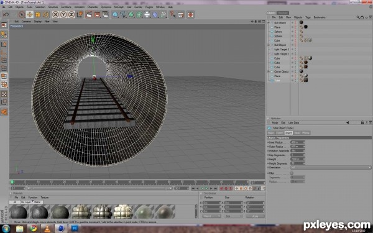Click the orange bottom icon in left palette

pos(4,112)
